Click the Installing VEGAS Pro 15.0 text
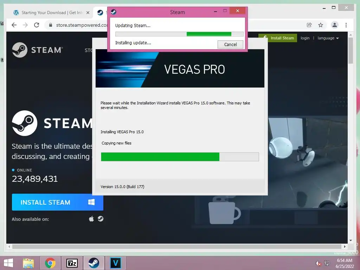Viewport: 360px width, 270px height. click(122, 132)
